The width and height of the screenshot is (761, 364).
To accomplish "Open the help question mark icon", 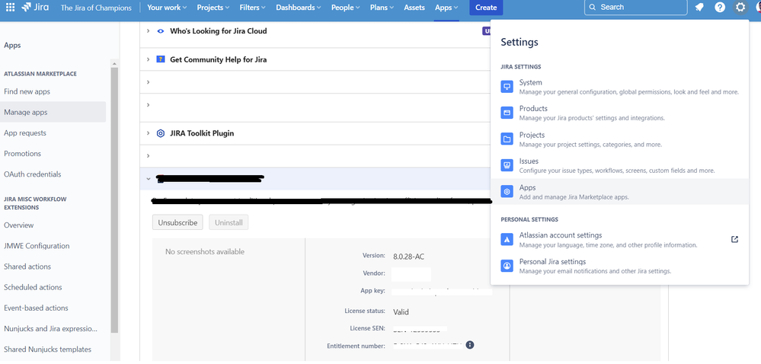I will coord(720,8).
